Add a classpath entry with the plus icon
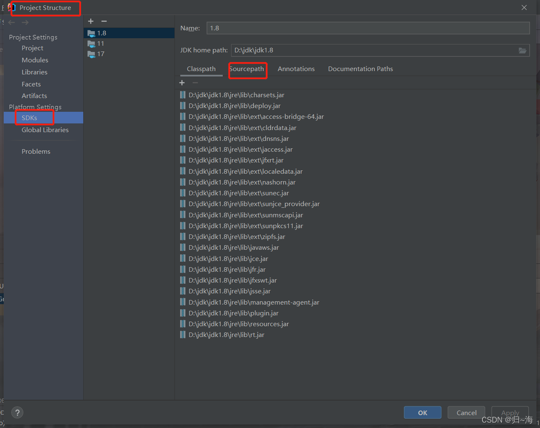The height and width of the screenshot is (428, 540). click(x=182, y=82)
